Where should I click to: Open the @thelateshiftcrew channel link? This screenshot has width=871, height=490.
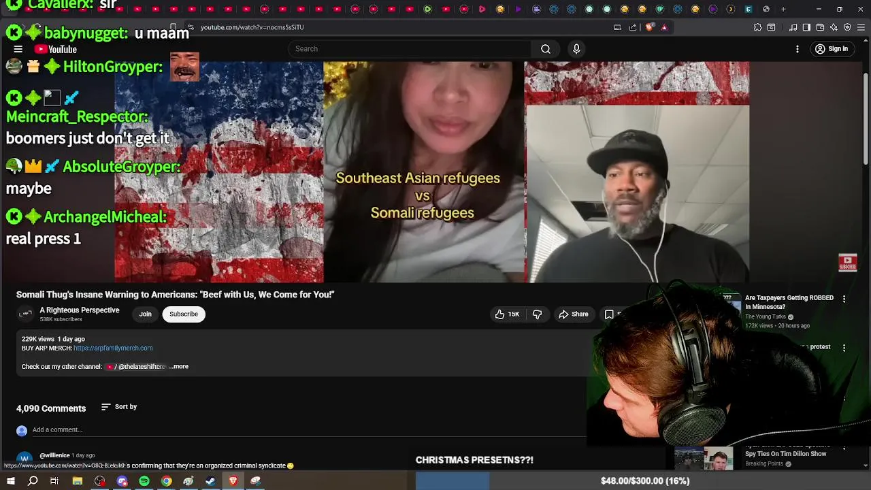tap(136, 367)
